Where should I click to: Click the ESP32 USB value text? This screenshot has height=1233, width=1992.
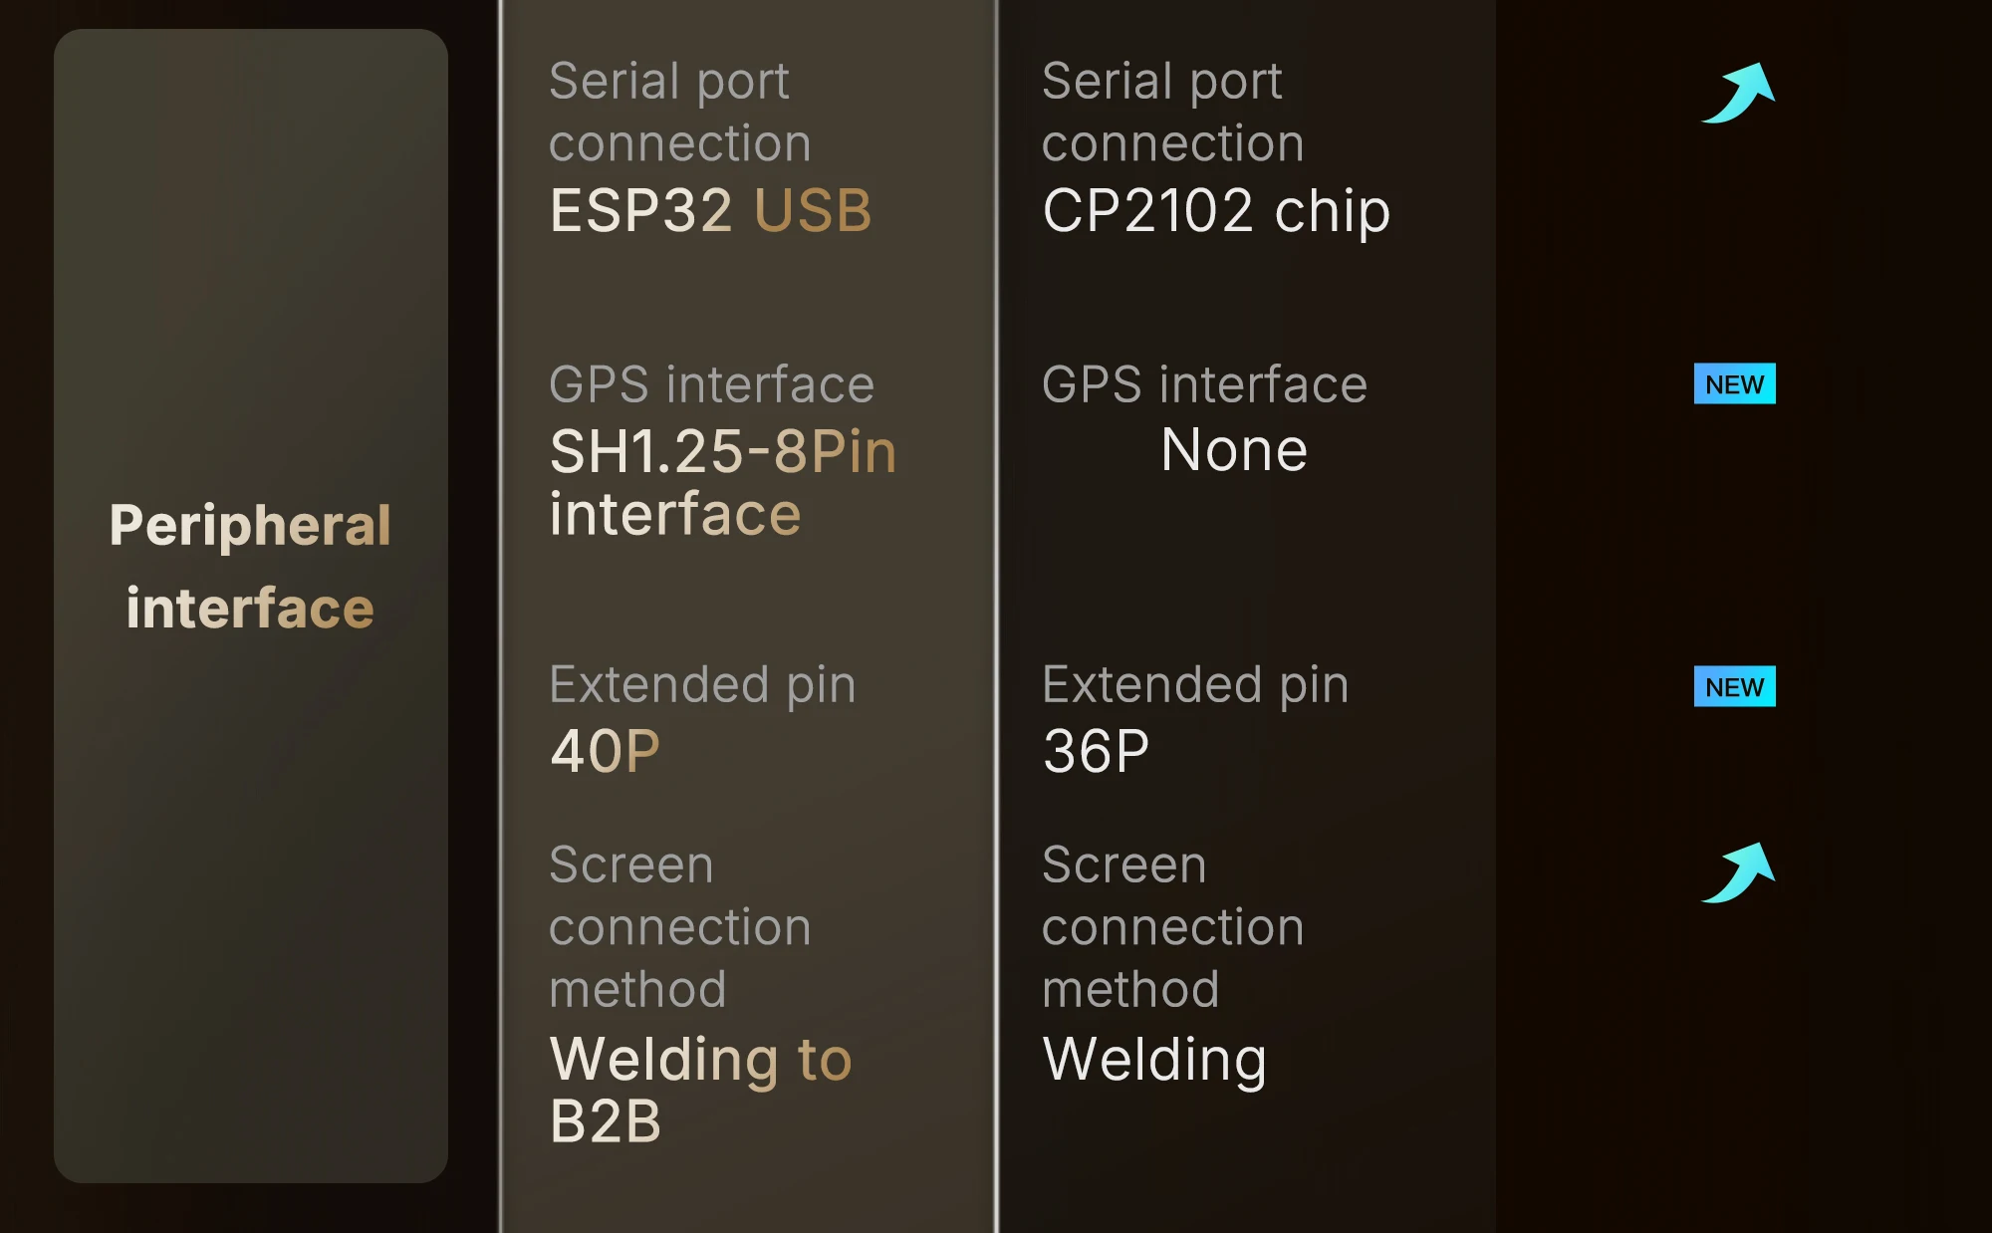coord(710,211)
